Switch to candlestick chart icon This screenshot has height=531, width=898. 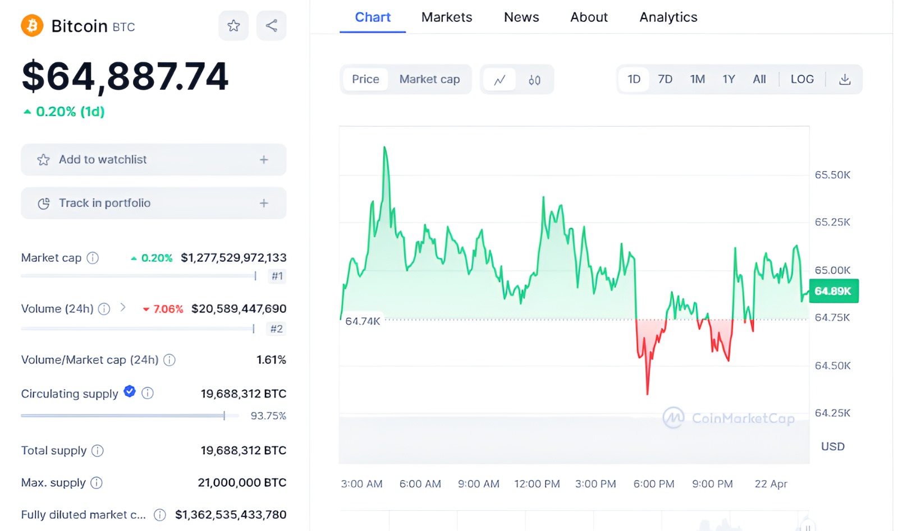534,80
